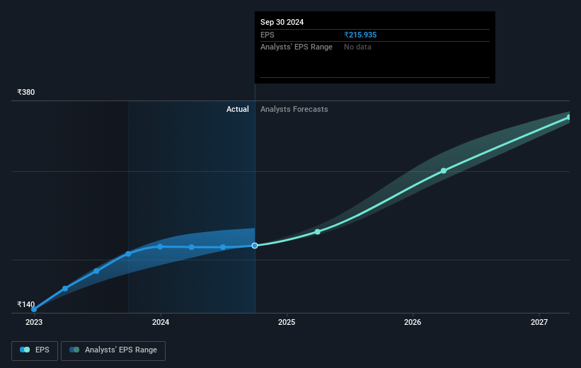Click the 'Actual' section label

[238, 109]
